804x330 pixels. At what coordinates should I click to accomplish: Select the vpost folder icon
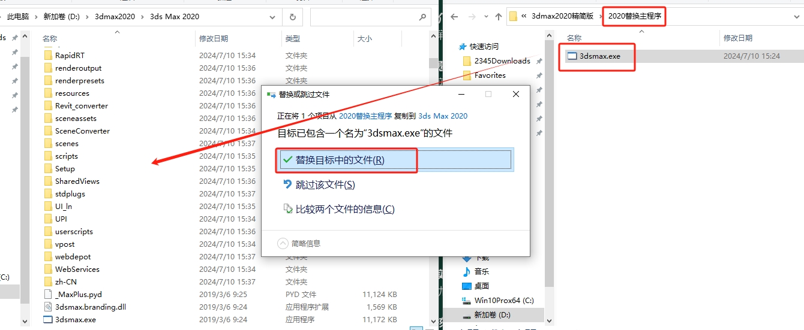click(x=49, y=244)
